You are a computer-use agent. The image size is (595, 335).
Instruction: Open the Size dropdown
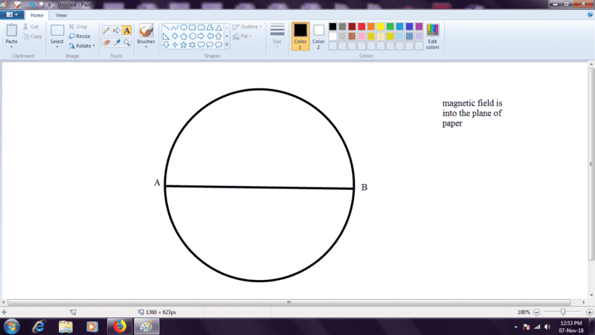(277, 44)
